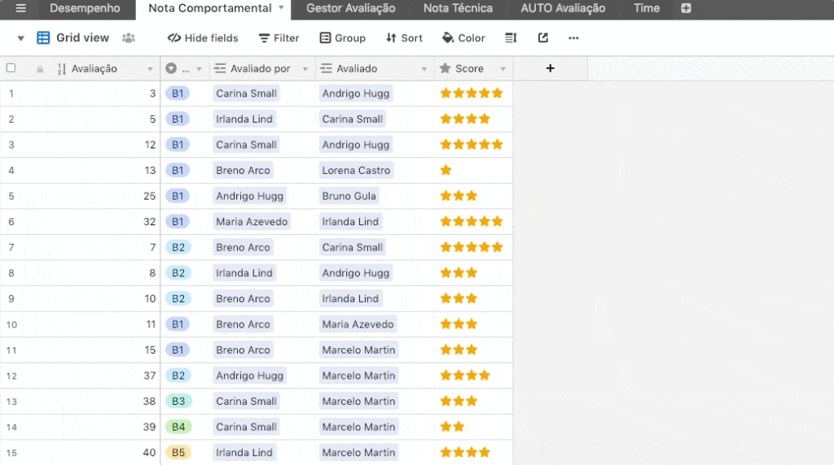Click the share view icon

[x=542, y=37]
